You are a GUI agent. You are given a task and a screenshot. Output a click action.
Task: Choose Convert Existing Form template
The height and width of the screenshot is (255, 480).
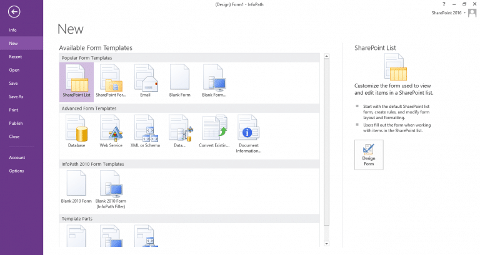214,132
